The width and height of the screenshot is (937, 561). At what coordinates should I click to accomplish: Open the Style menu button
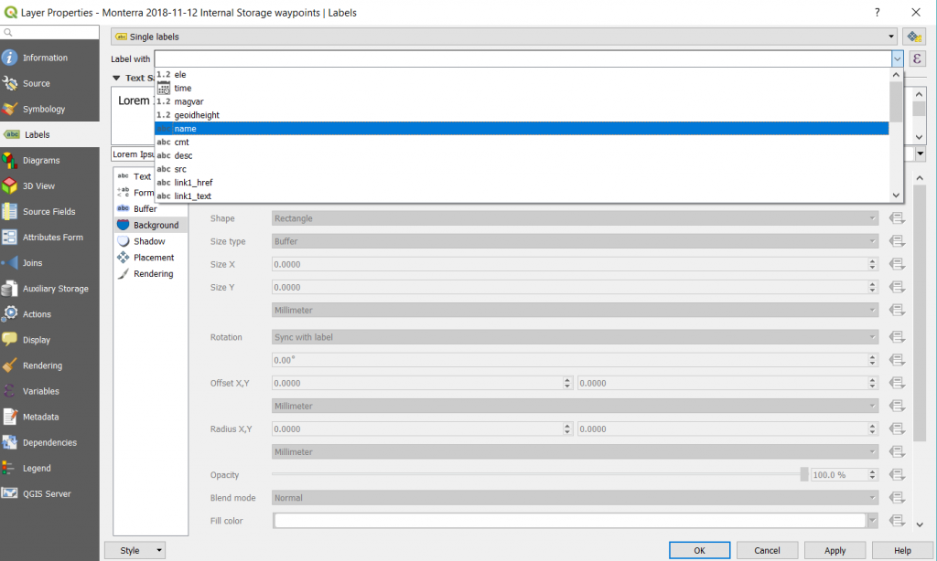(x=135, y=550)
